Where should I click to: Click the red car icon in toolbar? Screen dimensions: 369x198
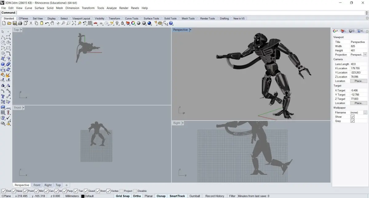pos(96,23)
